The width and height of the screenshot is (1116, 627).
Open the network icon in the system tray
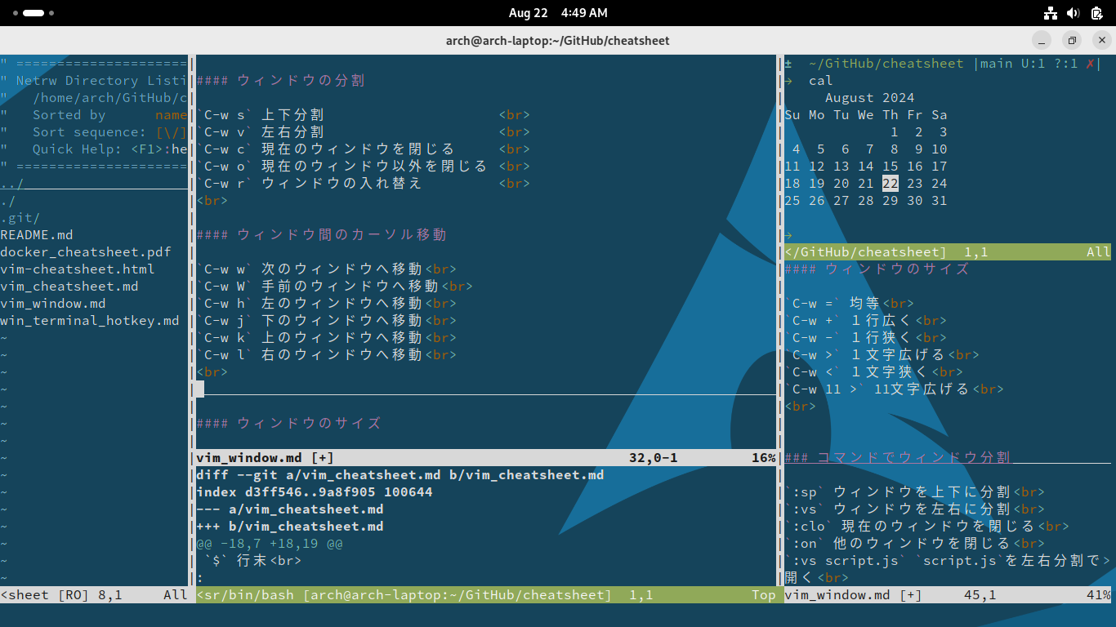[1051, 12]
